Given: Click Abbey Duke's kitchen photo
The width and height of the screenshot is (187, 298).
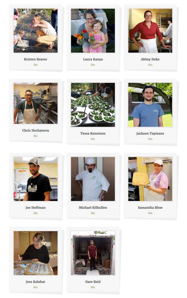Looking at the screenshot, I should click(x=150, y=30).
